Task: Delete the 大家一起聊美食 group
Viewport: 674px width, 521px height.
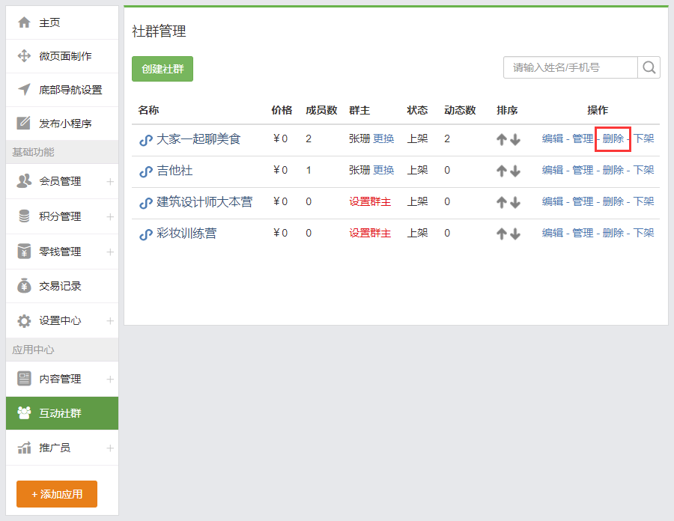Action: click(x=613, y=138)
